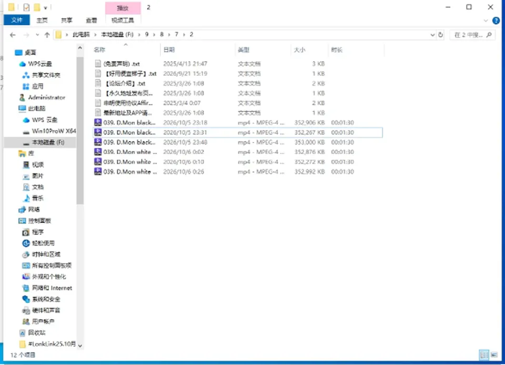Expand the ribbon with the chevron
The width and height of the screenshot is (505, 365).
486,21
